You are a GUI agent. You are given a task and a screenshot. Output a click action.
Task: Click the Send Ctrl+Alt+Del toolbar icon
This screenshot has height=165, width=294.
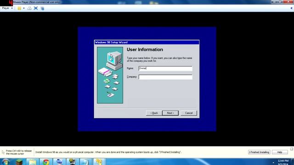tap(29, 8)
